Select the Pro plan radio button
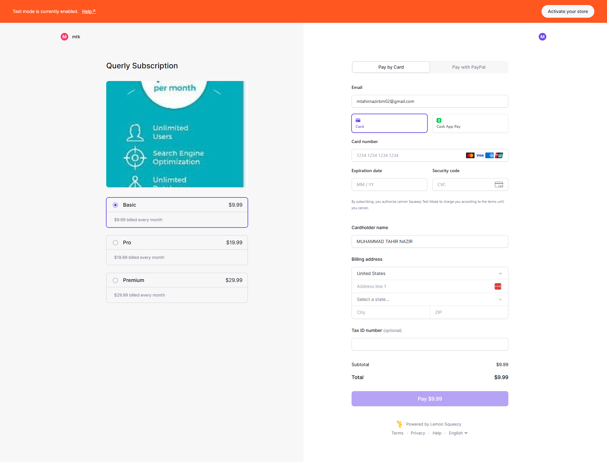 (115, 243)
